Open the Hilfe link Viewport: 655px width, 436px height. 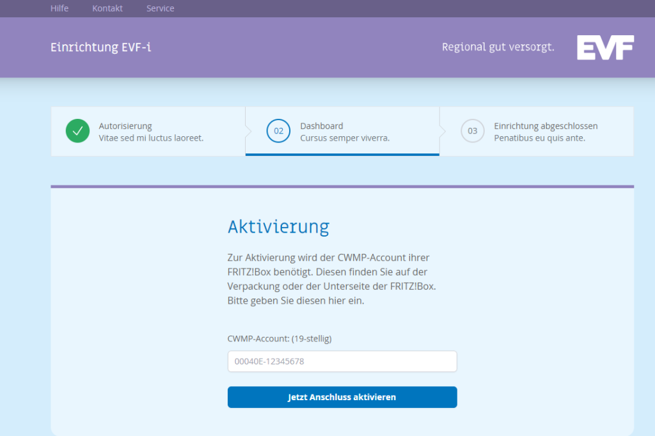(59, 8)
